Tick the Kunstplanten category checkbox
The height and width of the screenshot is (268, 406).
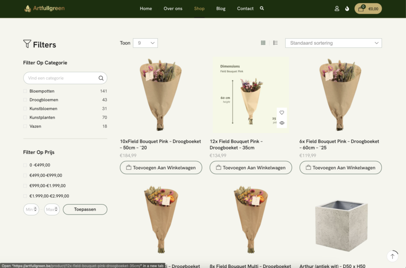(x=25, y=117)
